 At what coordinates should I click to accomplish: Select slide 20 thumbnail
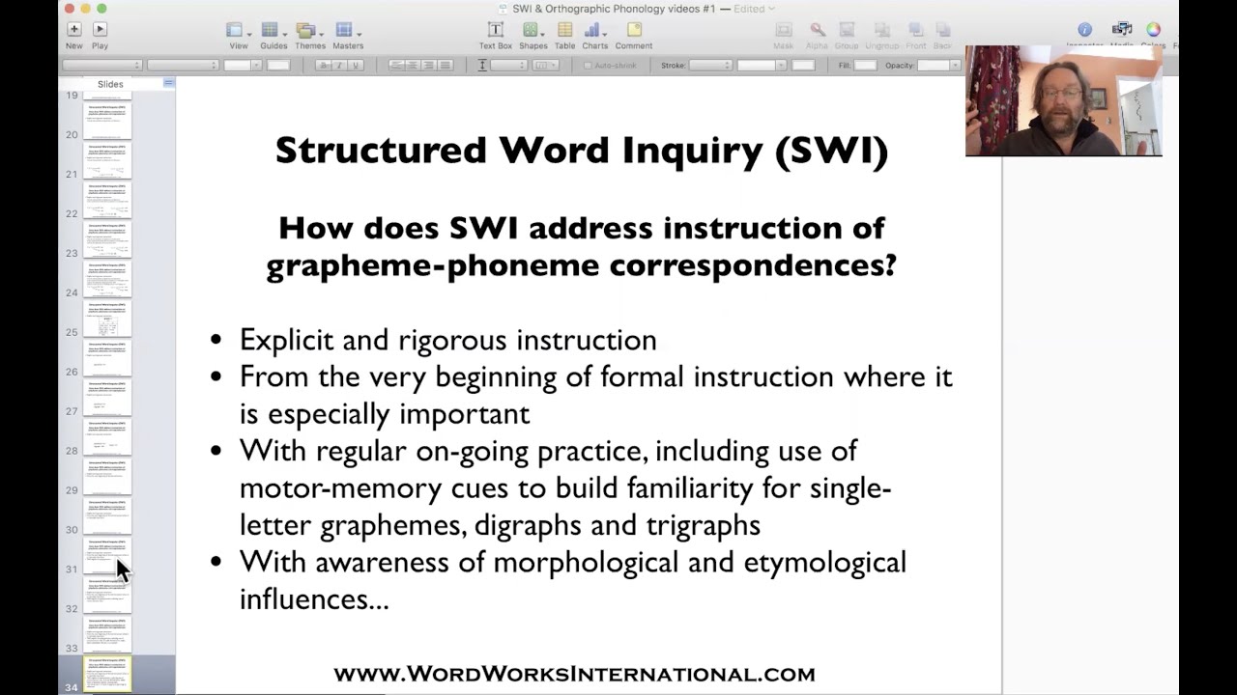[107, 122]
